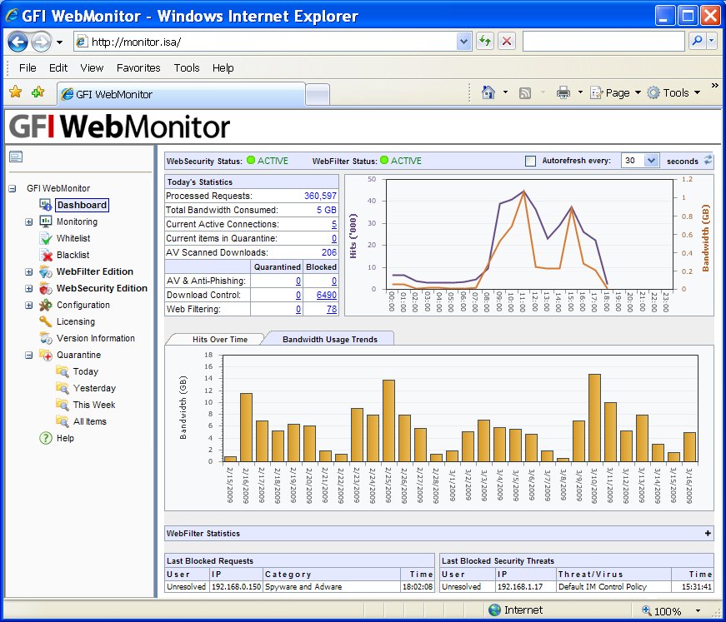Click the browser search box
The image size is (726, 622).
click(603, 41)
